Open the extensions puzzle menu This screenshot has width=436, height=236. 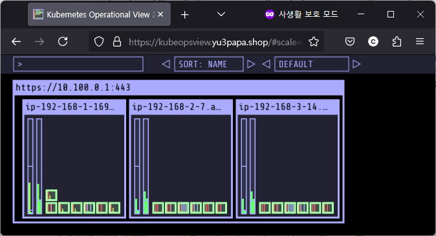[397, 41]
